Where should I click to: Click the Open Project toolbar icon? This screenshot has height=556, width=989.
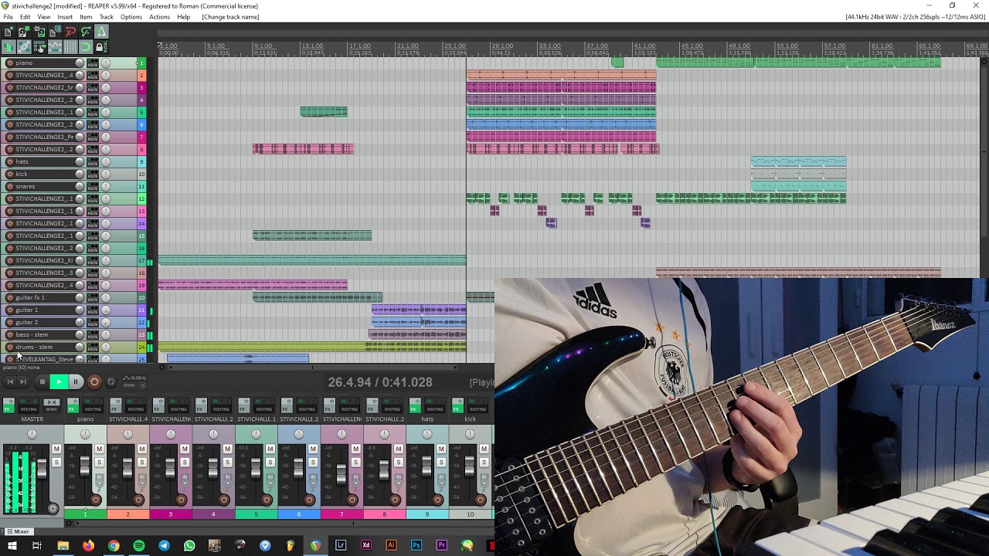(24, 32)
